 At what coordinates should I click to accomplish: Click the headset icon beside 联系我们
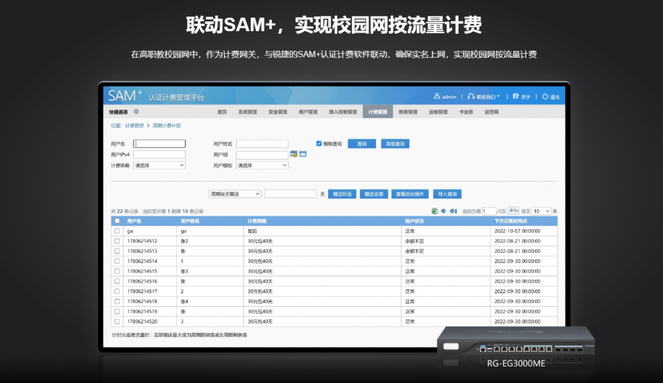click(x=471, y=96)
